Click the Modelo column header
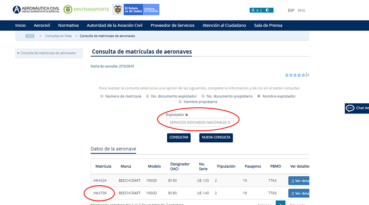 (x=155, y=166)
